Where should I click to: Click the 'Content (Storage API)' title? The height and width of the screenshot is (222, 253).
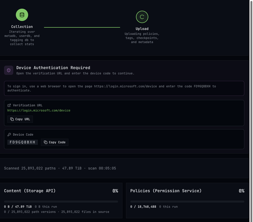pyautogui.click(x=30, y=191)
